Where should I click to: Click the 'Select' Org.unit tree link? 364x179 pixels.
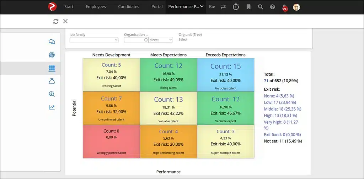tap(183, 40)
